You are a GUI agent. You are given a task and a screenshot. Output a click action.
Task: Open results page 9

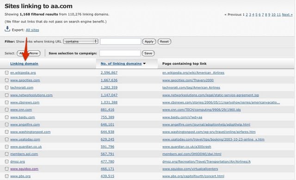coord(269,15)
